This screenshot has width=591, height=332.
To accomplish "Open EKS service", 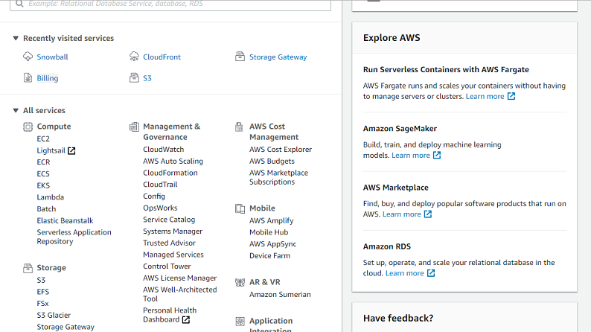I will pyautogui.click(x=43, y=185).
